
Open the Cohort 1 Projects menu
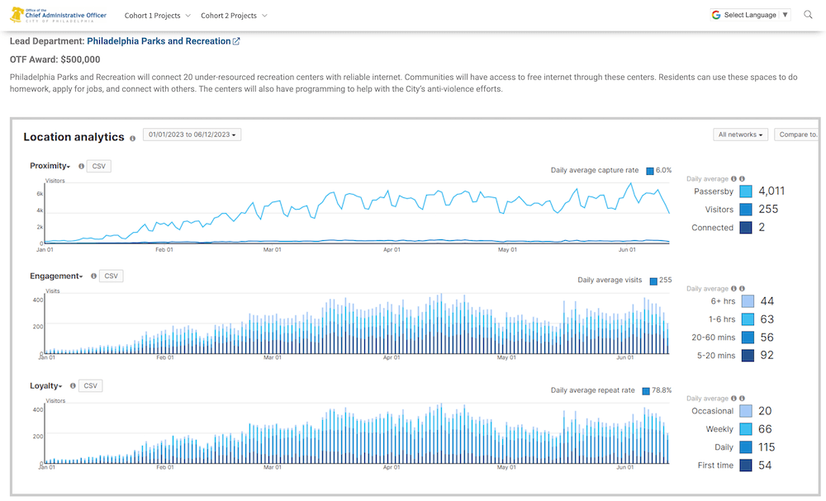pos(157,16)
